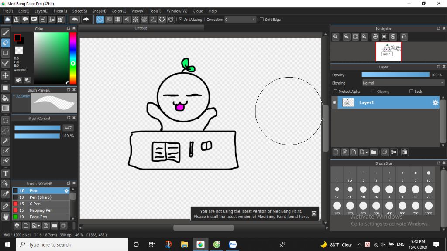Open the Layer menu
Screen dimensions: 447x251
[41, 11]
